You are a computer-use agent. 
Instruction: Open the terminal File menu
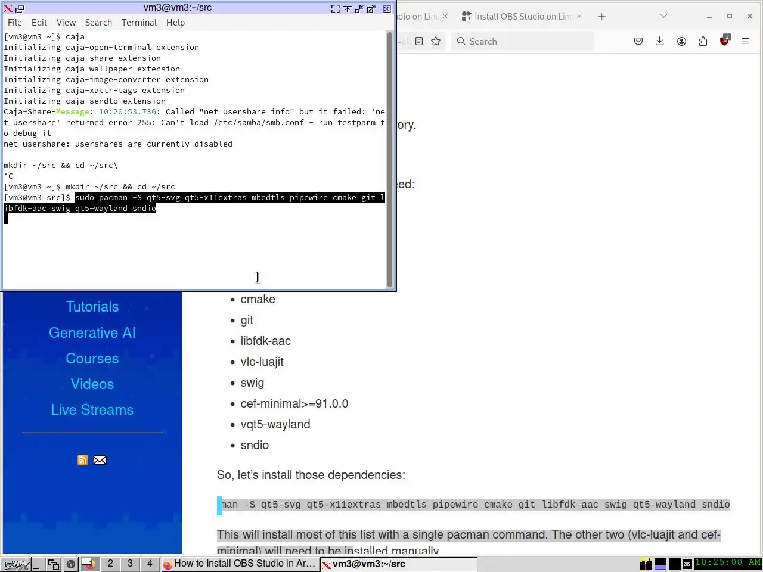click(x=15, y=23)
